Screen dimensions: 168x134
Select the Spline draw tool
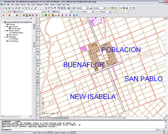[x=38, y=43]
